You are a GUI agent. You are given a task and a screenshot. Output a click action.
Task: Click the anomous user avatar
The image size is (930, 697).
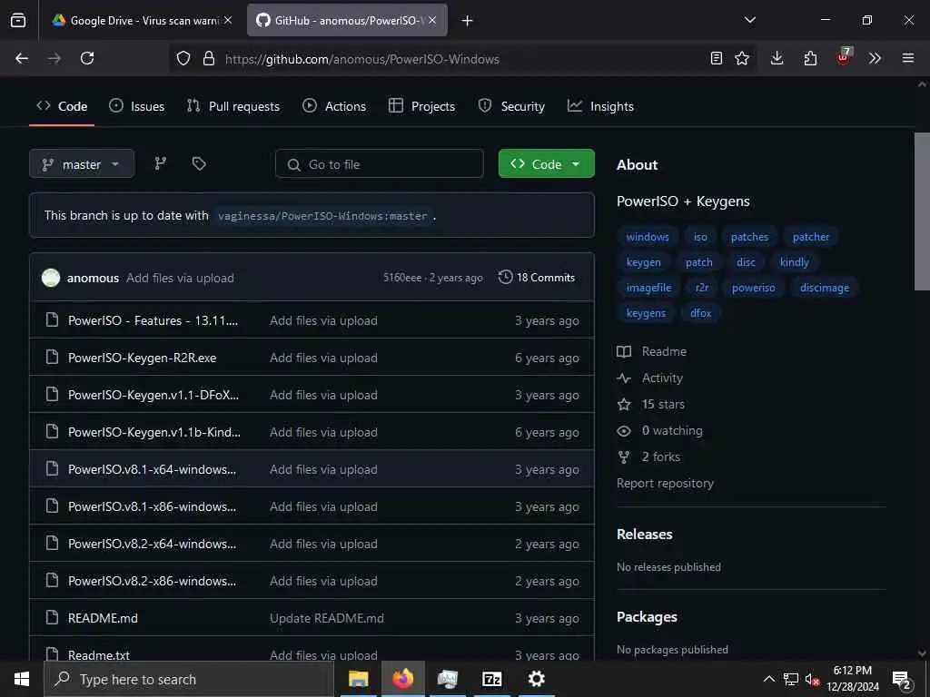coord(51,278)
